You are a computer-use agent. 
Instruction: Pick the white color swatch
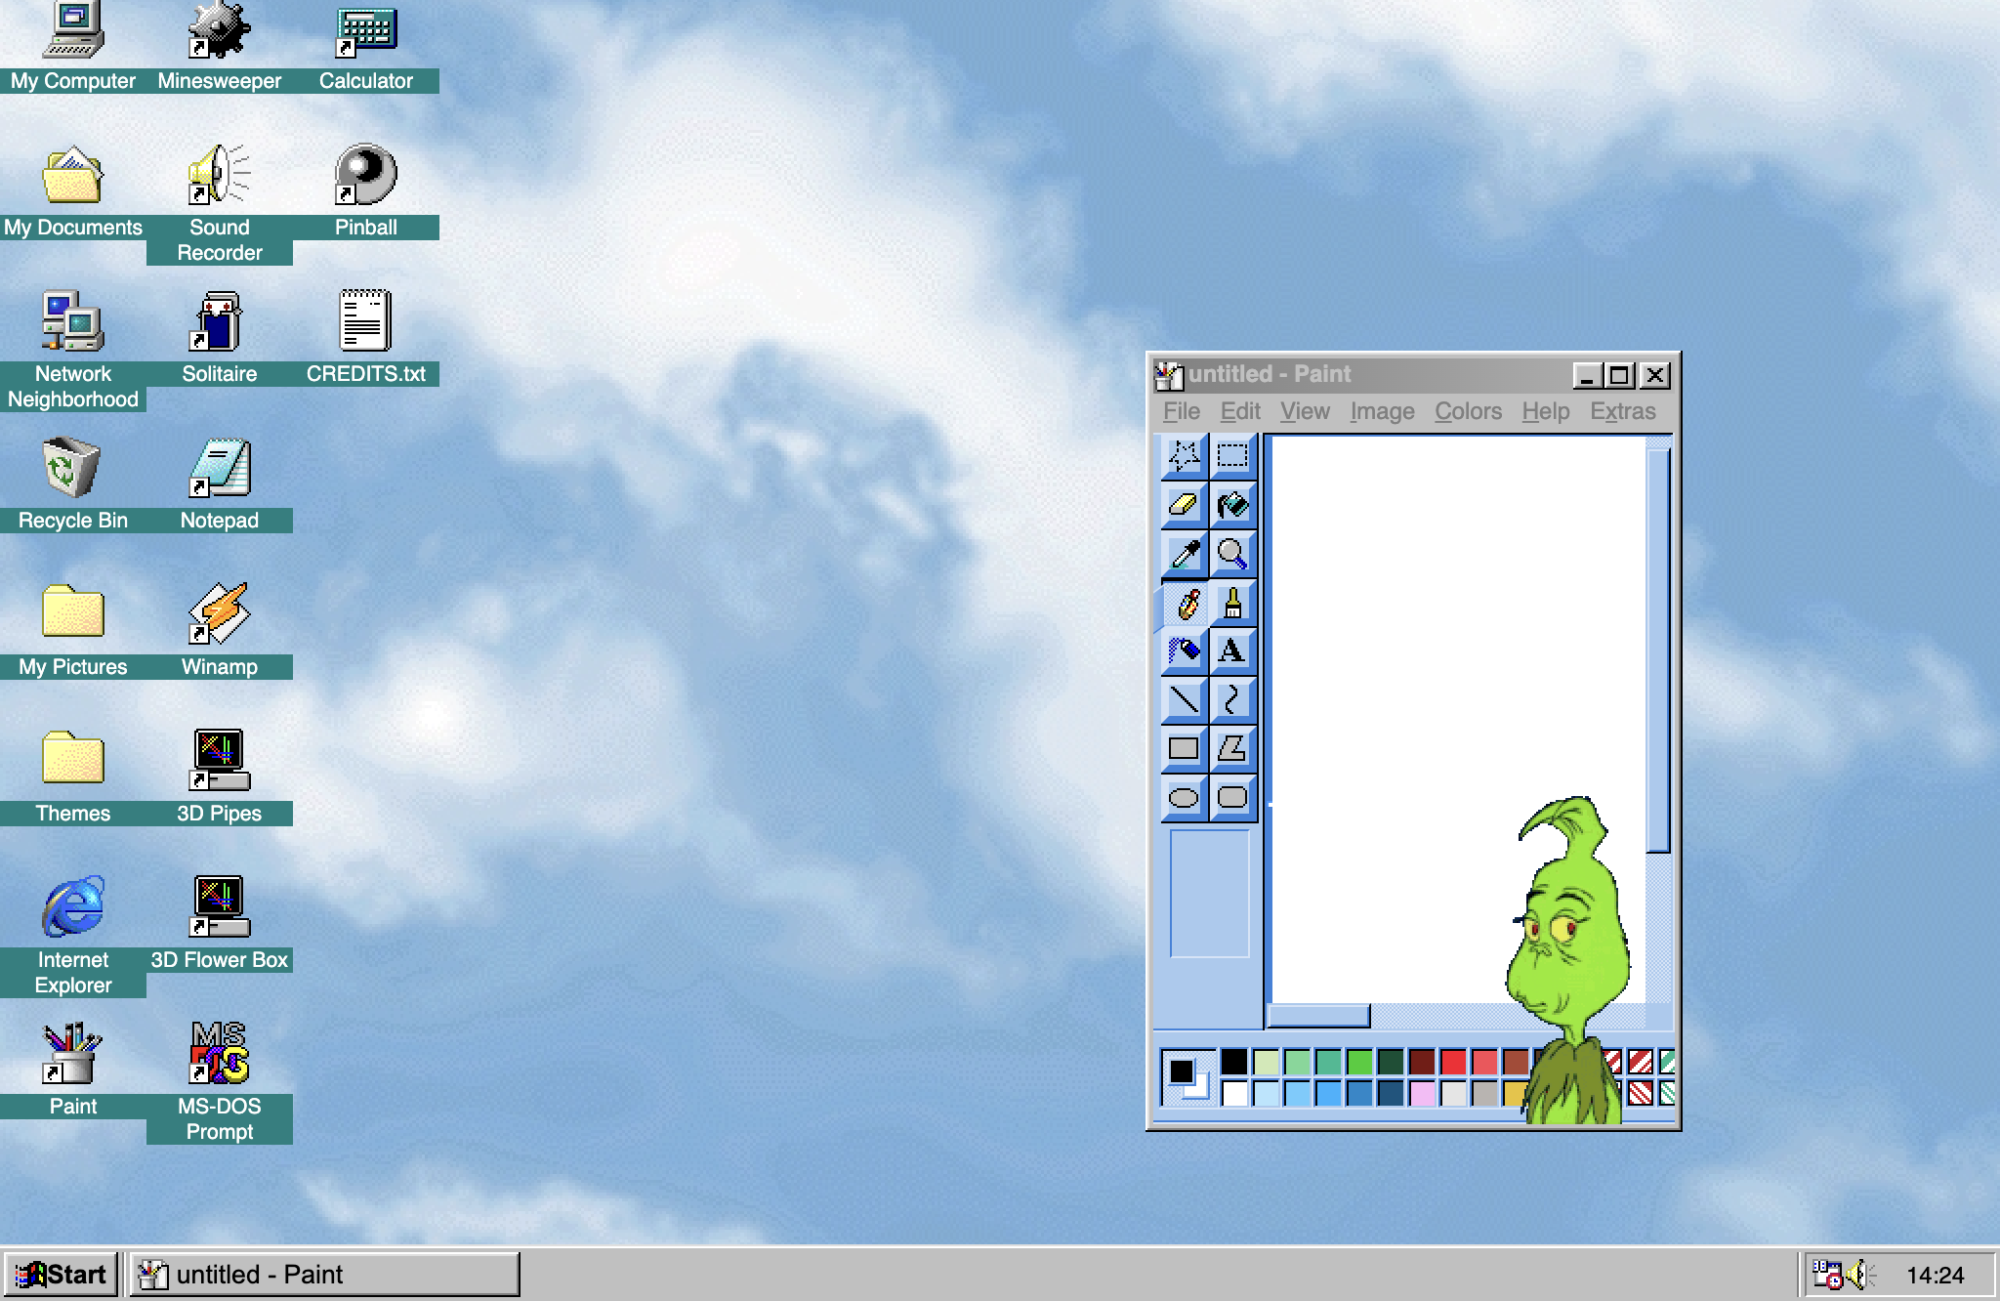pos(1234,1092)
